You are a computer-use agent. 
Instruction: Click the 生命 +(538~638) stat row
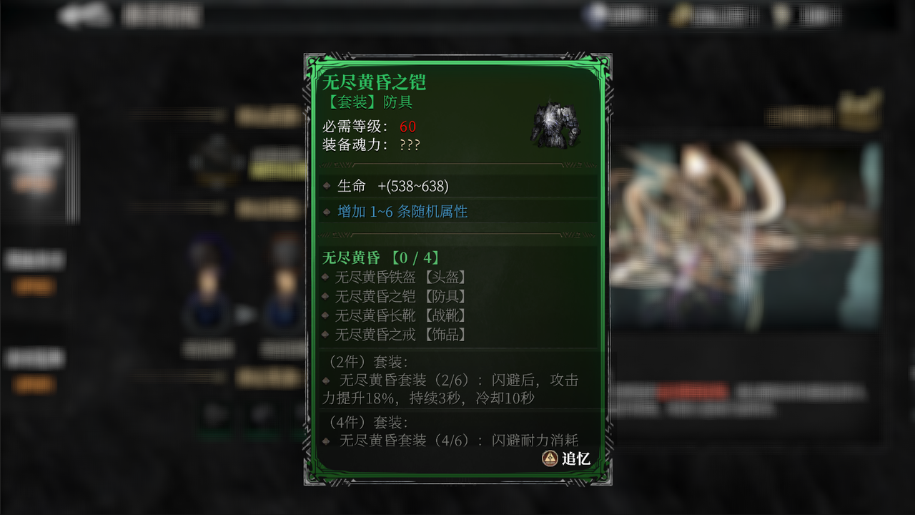click(457, 186)
